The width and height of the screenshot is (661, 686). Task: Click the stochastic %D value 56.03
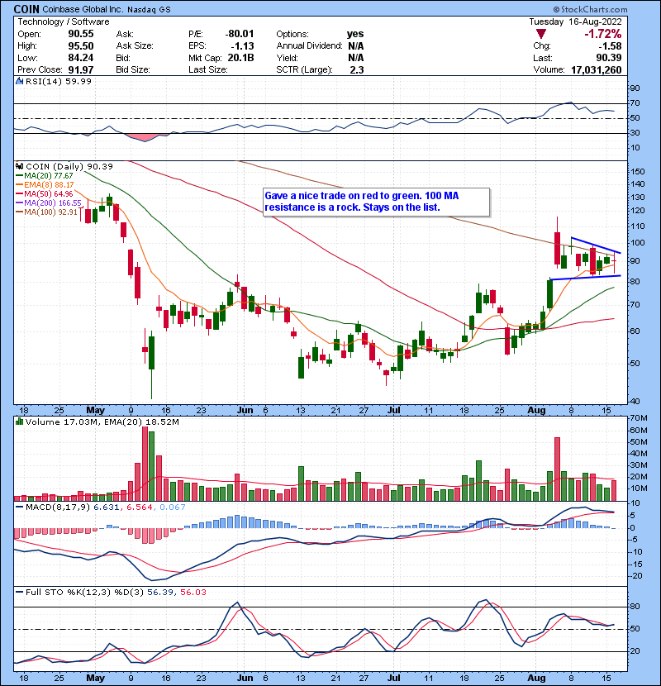[x=193, y=593]
